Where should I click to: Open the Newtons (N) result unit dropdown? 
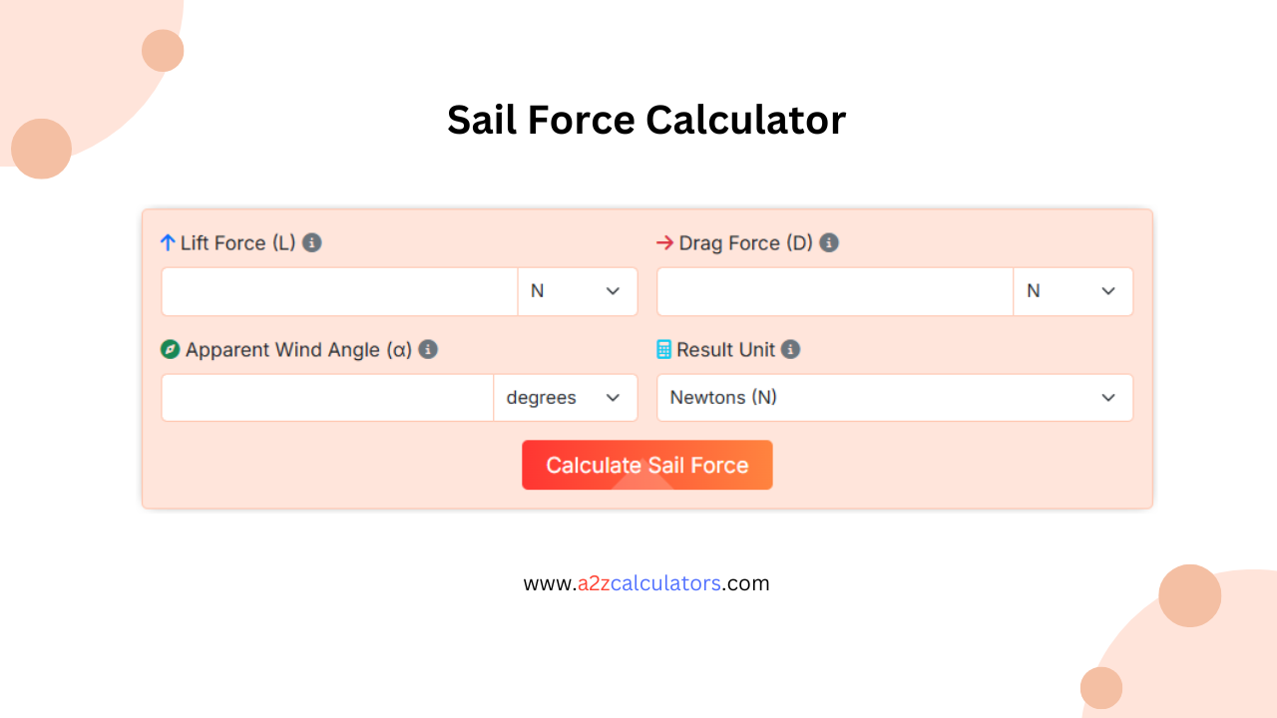click(894, 397)
